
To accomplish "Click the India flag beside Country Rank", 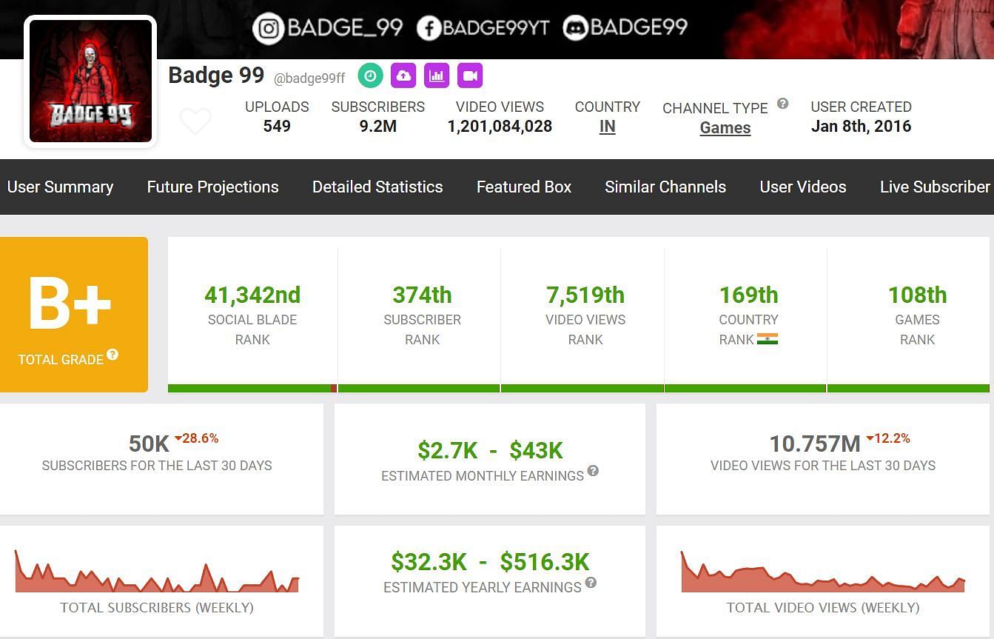I will [768, 339].
